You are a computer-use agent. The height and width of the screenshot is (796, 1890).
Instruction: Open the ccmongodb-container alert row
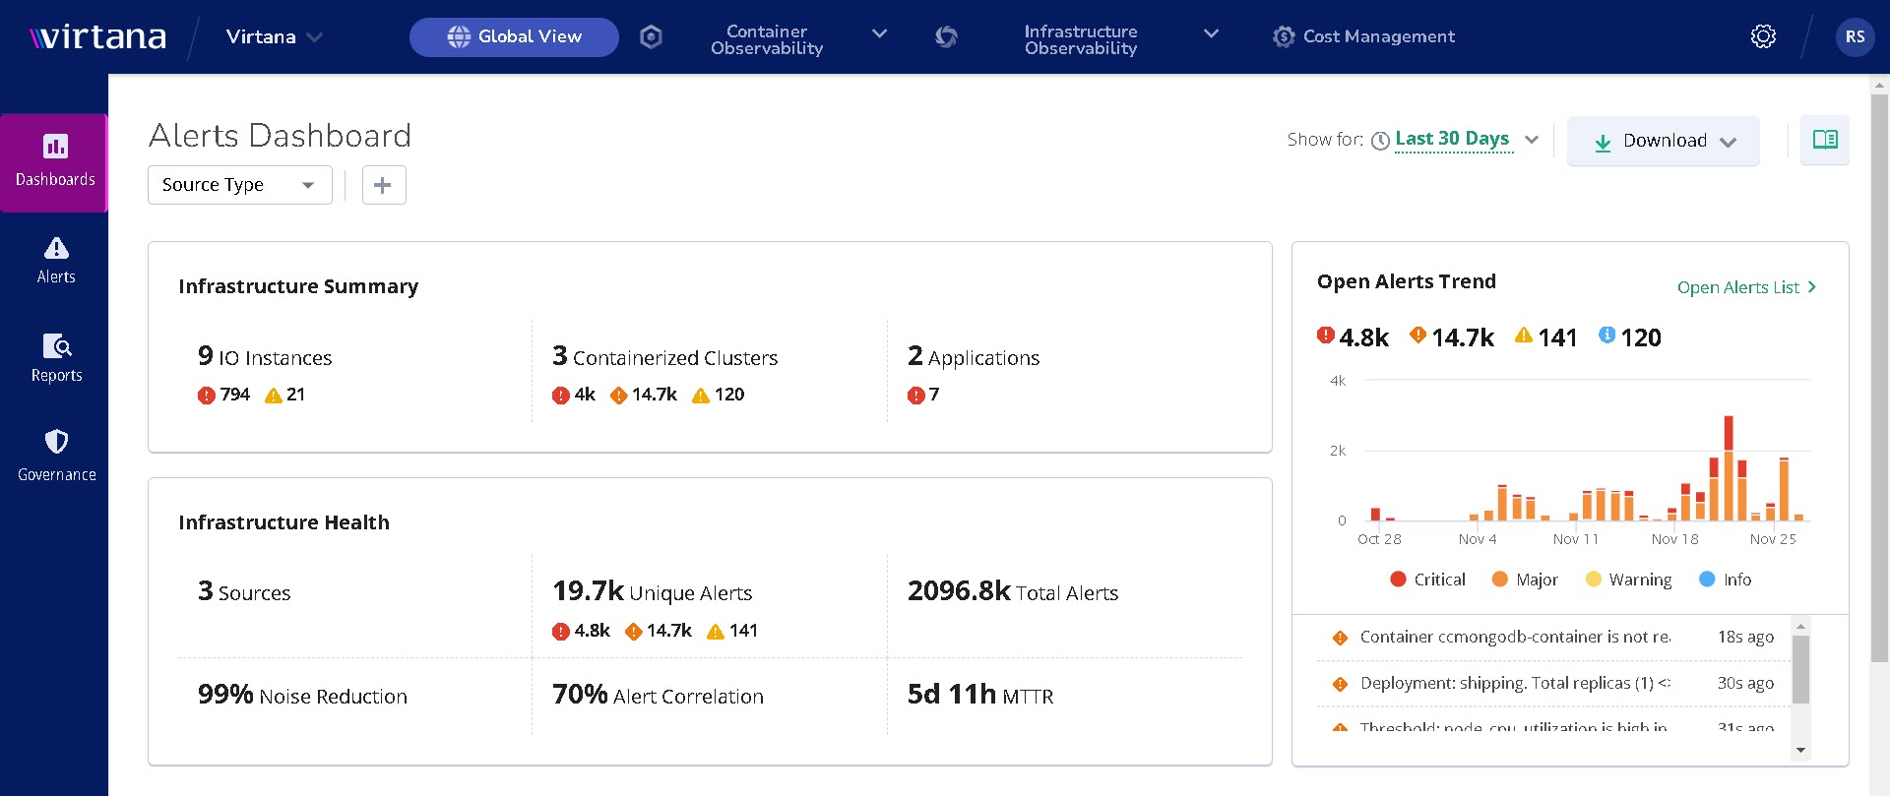coord(1552,637)
